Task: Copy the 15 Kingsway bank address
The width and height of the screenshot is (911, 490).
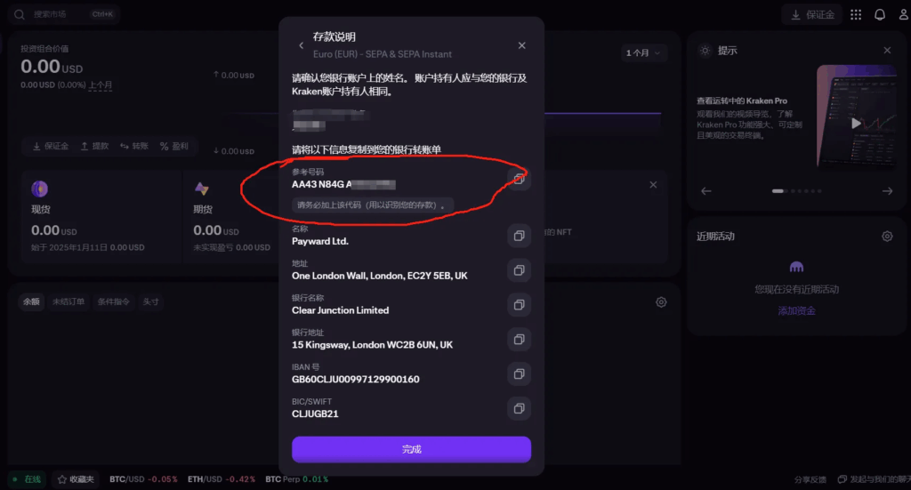Action: [x=520, y=339]
